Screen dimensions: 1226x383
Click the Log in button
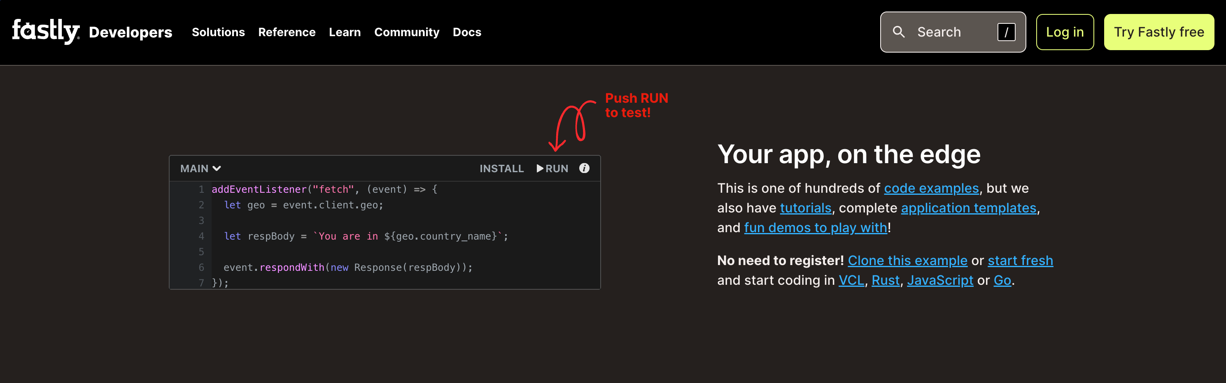pyautogui.click(x=1065, y=32)
